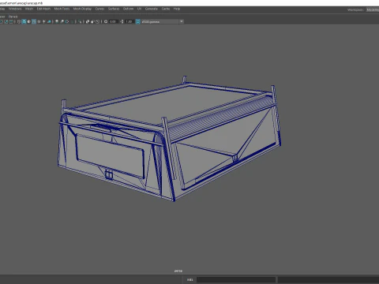Viewport: 379px width, 284px height.
Task: Click the Safe Title gate icon
Action: pos(11,21)
